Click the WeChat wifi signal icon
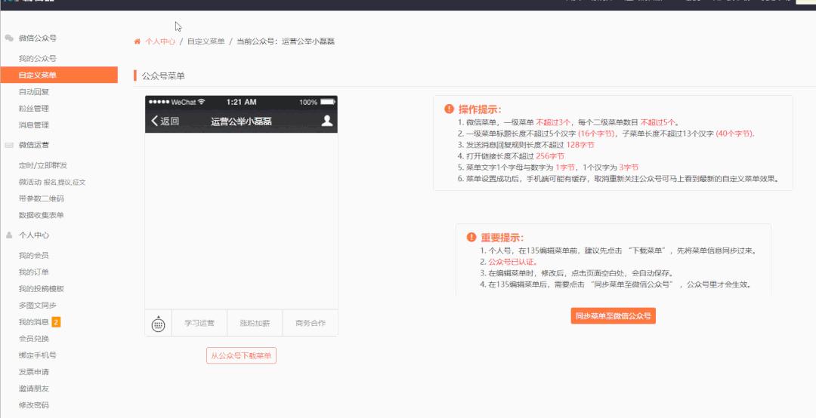This screenshot has height=418, width=816. point(202,102)
